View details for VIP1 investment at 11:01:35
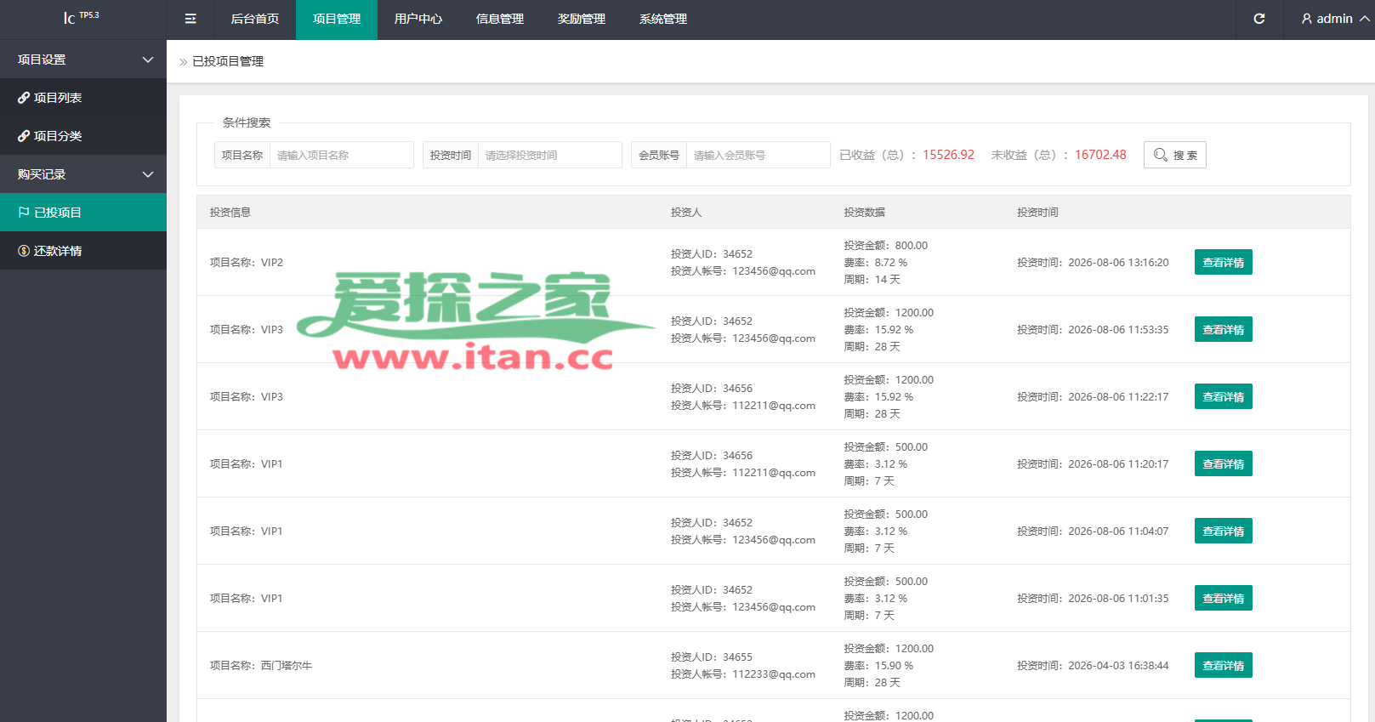Viewport: 1375px width, 722px height. (1223, 598)
